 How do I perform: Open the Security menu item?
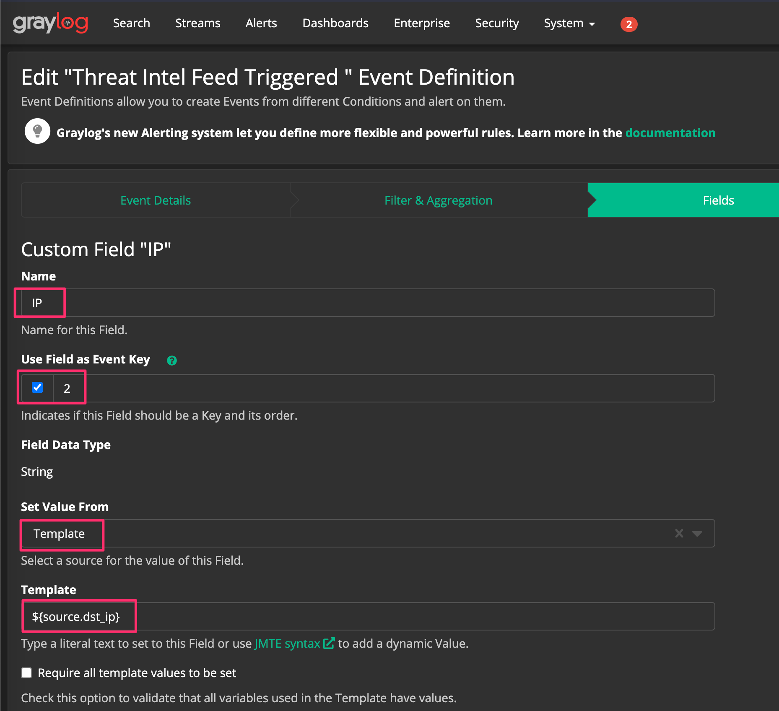497,23
